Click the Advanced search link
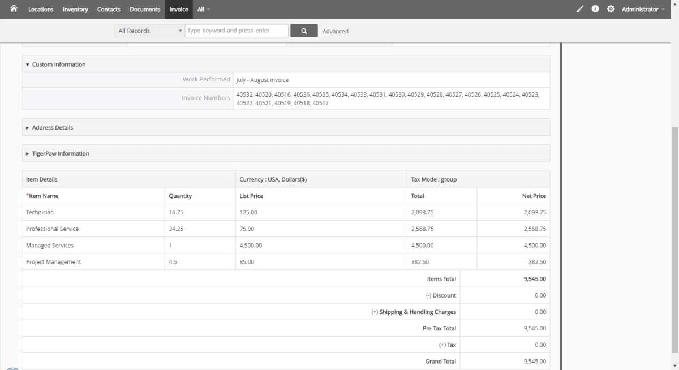 (x=335, y=31)
